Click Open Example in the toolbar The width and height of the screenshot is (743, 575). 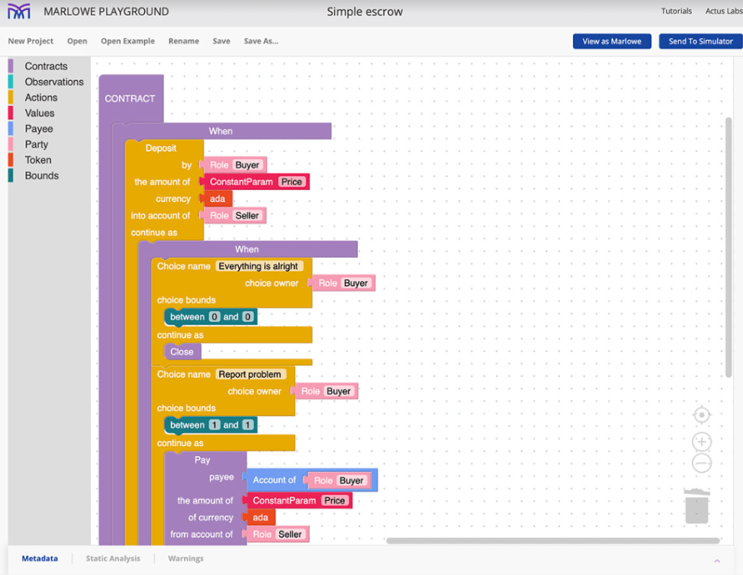[x=127, y=41]
